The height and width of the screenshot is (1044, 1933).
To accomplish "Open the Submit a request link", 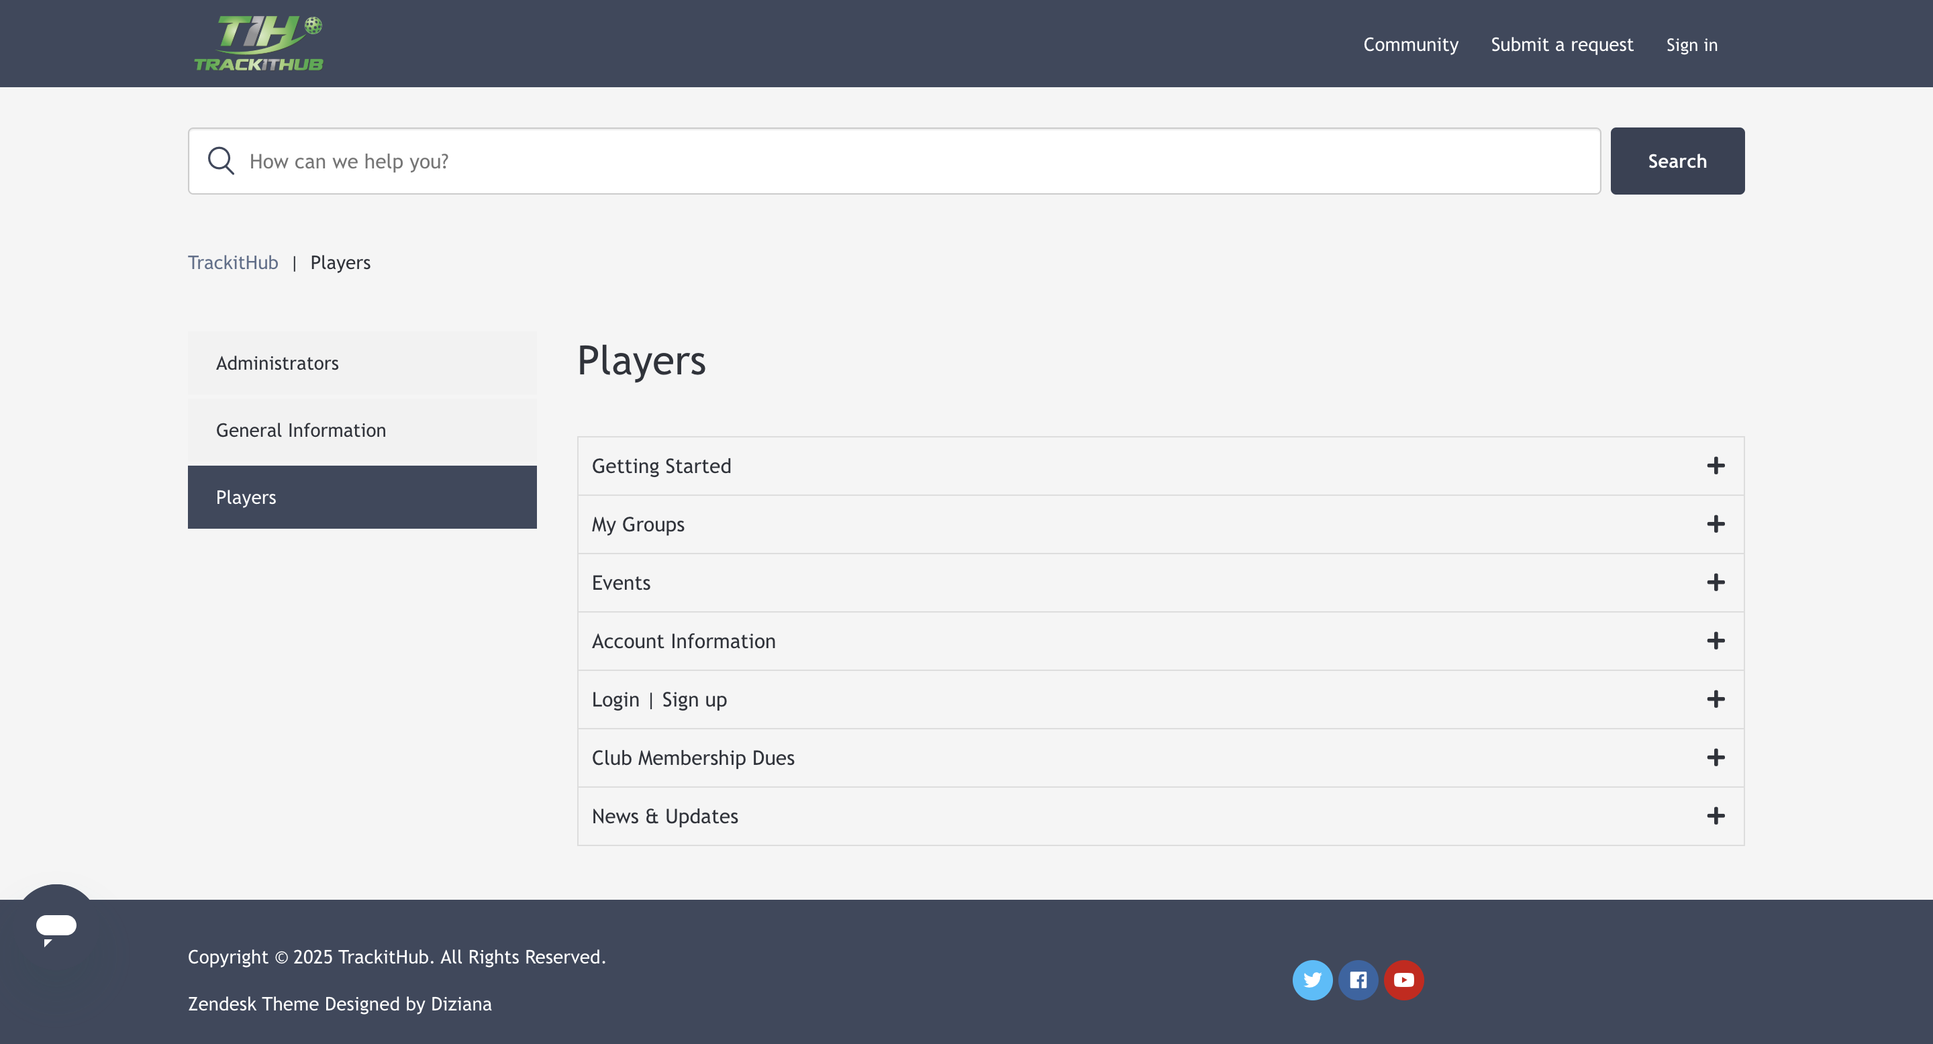I will pyautogui.click(x=1562, y=44).
